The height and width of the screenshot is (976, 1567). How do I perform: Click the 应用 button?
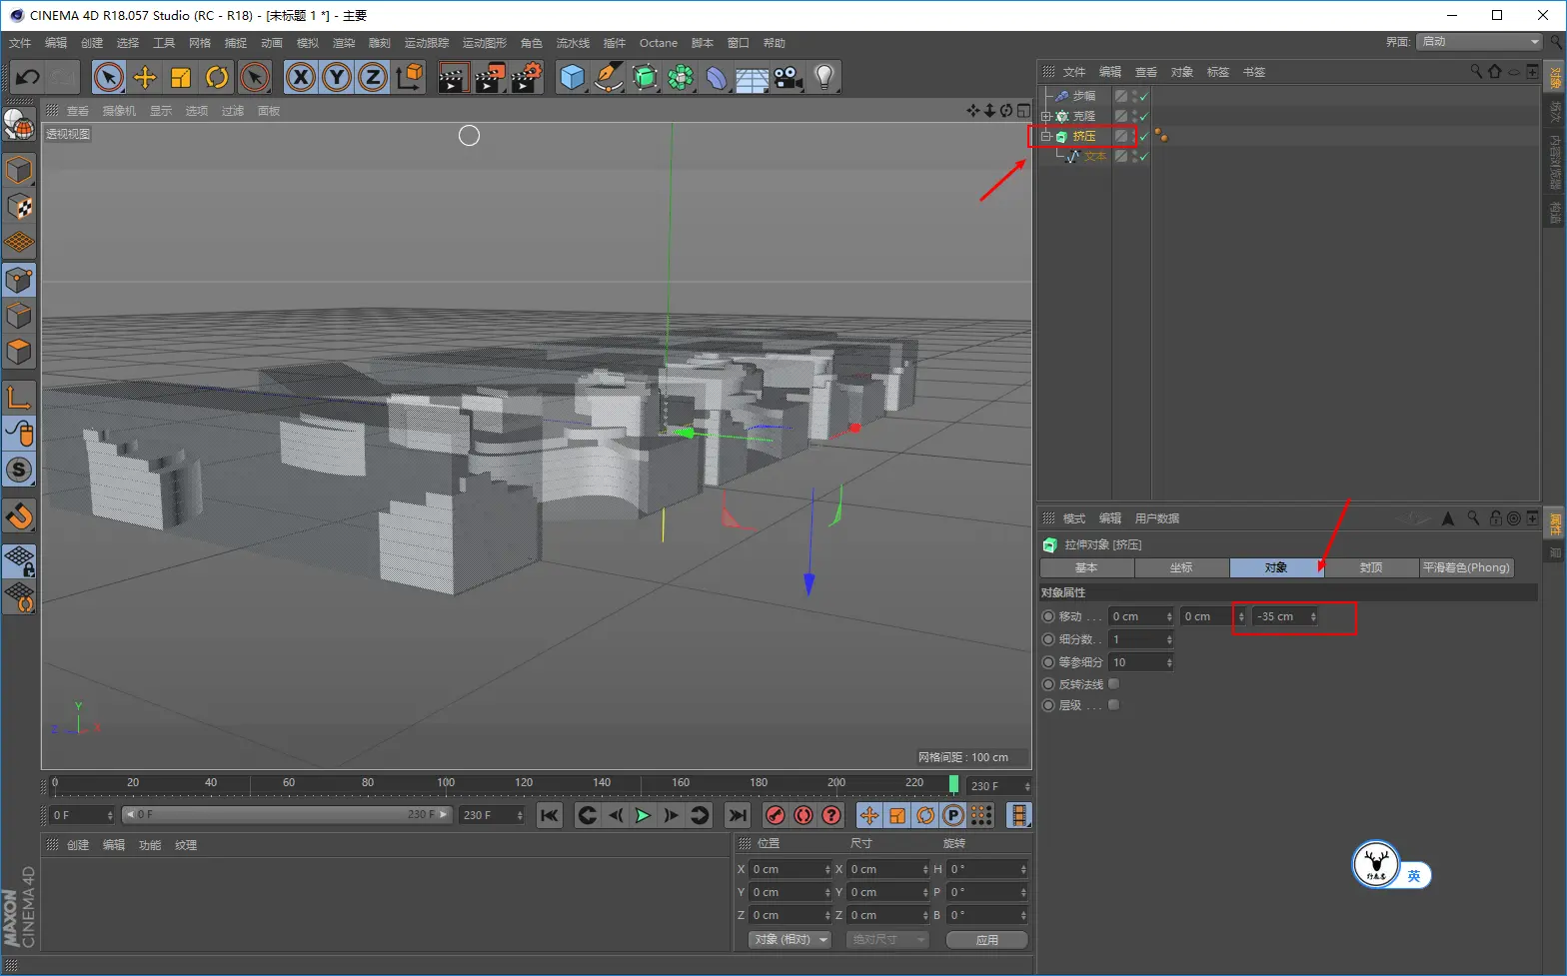[x=986, y=940]
